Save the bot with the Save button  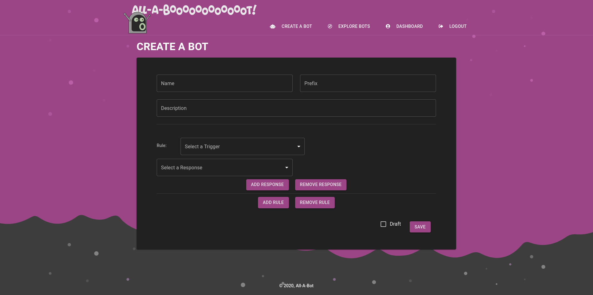click(420, 227)
